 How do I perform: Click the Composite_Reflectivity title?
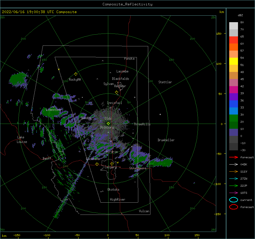127,4
